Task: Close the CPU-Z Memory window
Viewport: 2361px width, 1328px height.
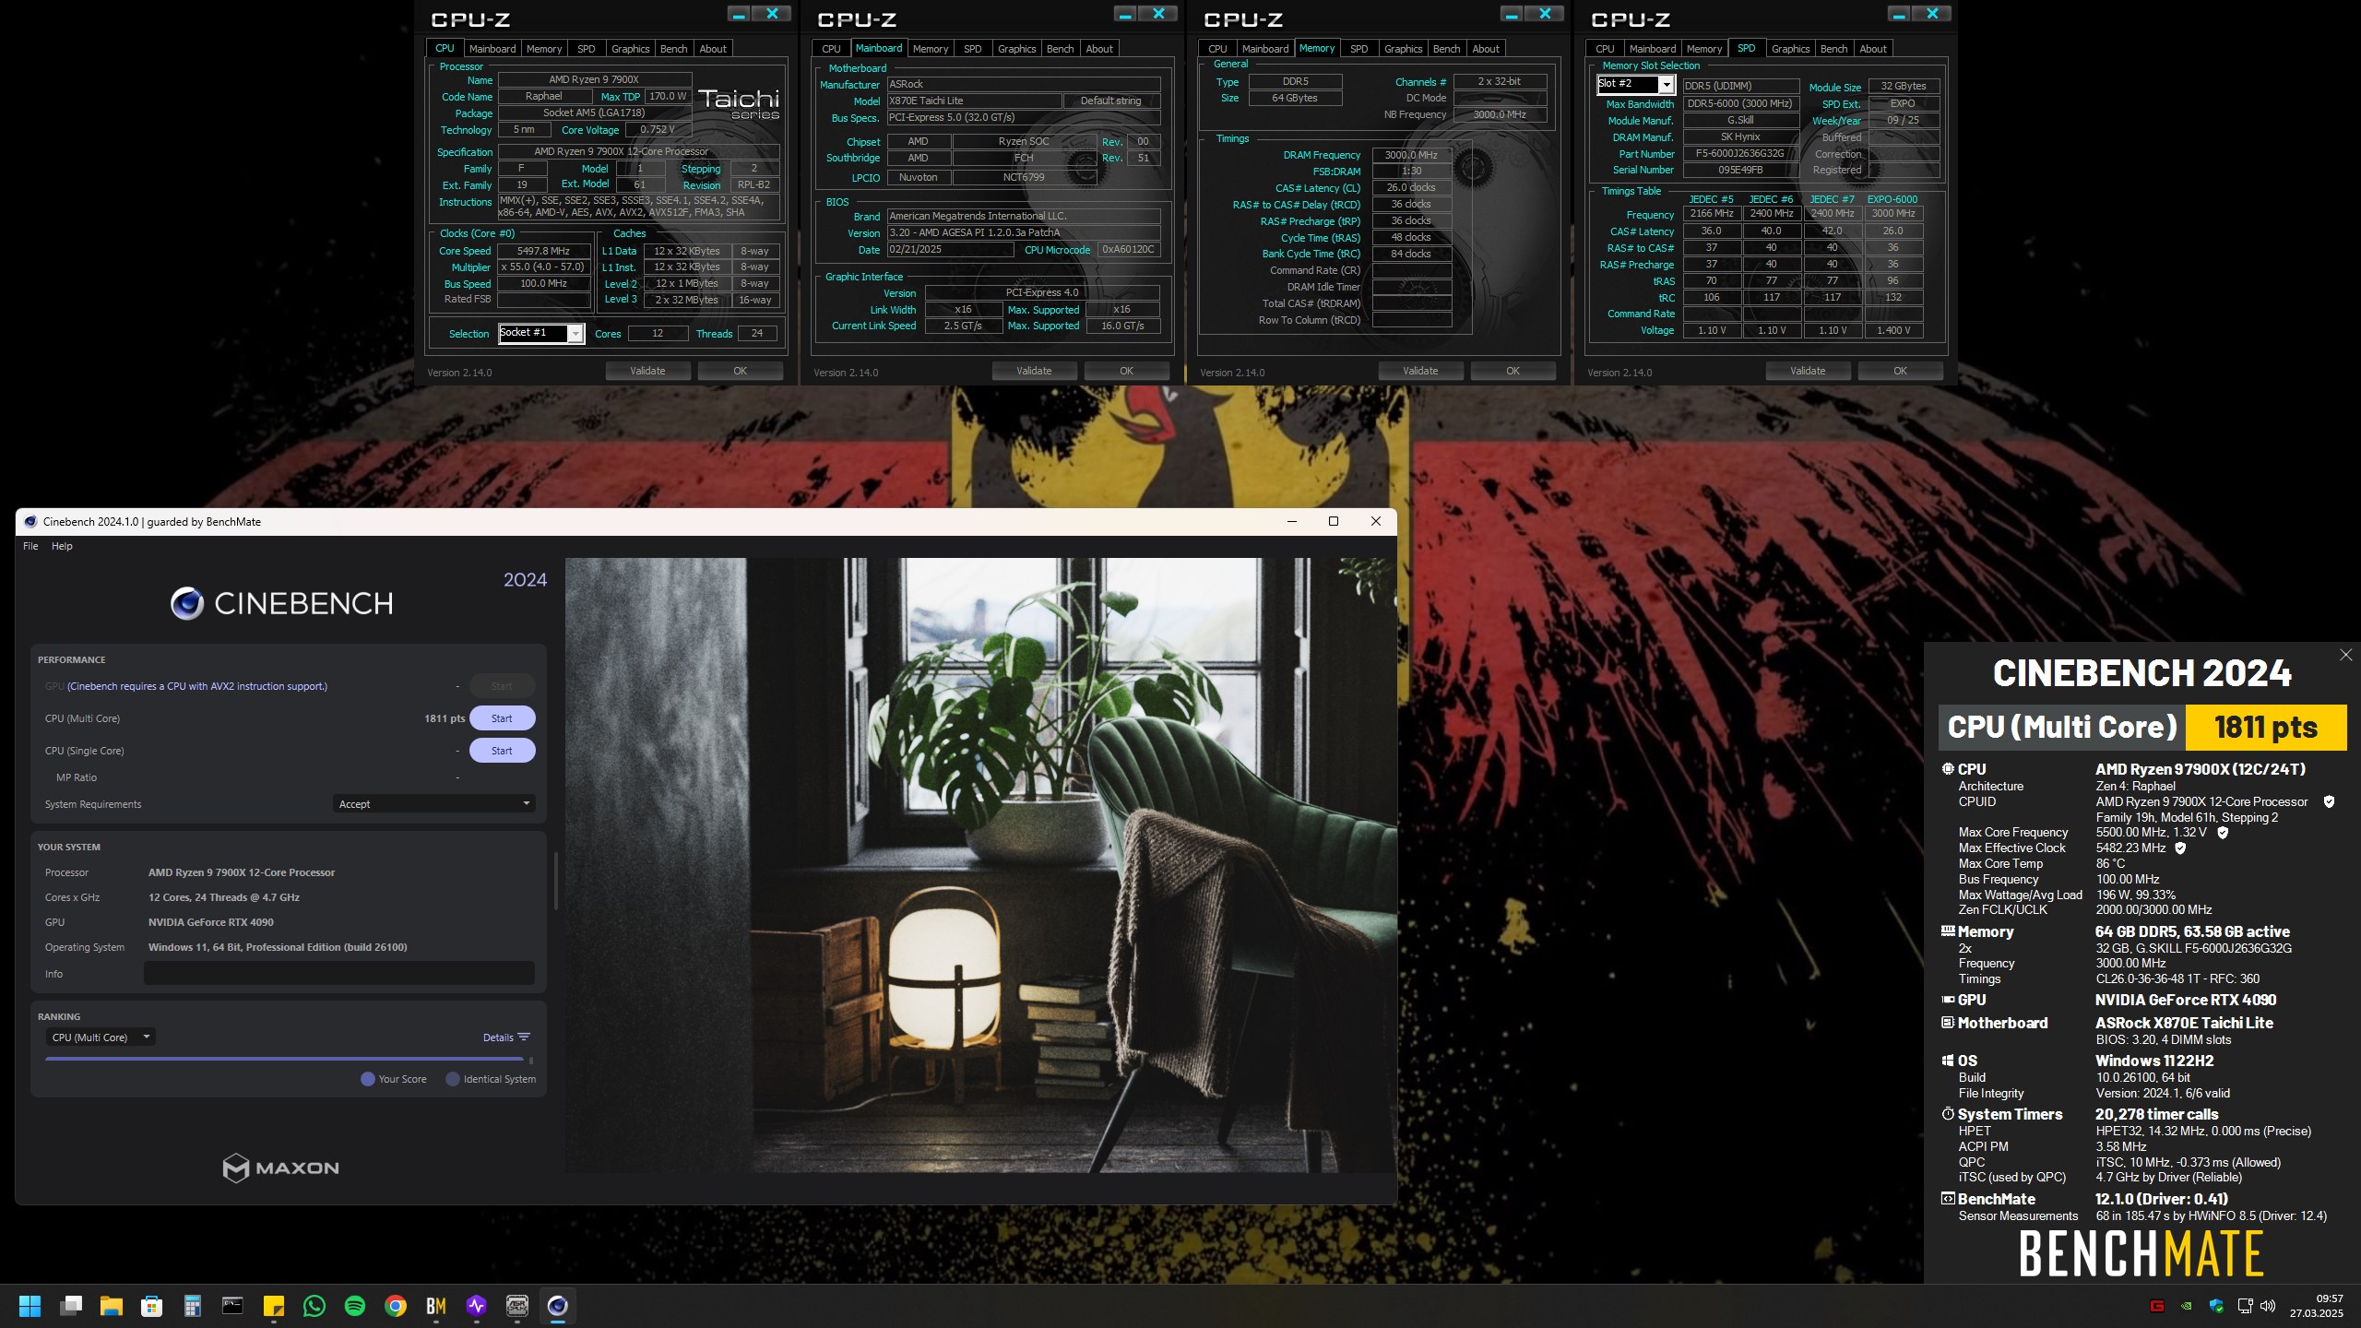Action: coord(1545,14)
